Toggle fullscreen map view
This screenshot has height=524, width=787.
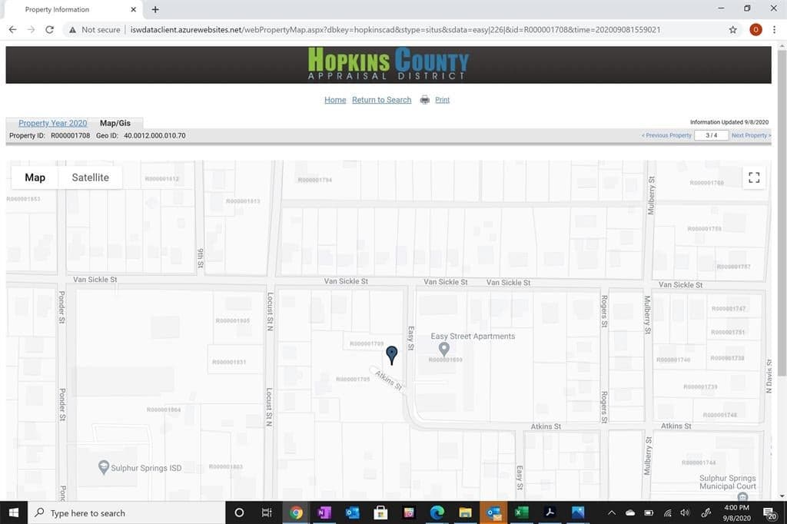click(754, 177)
